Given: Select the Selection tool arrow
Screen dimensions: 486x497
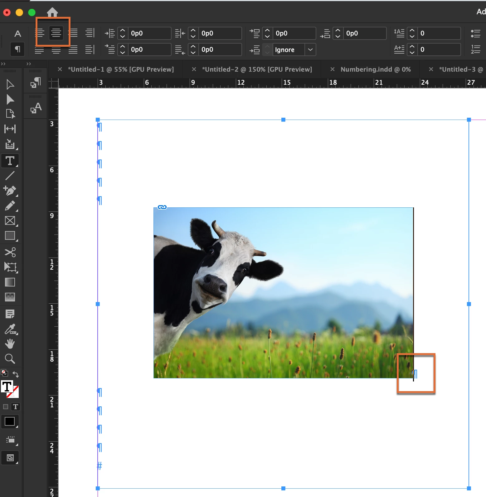Looking at the screenshot, I should (10, 84).
